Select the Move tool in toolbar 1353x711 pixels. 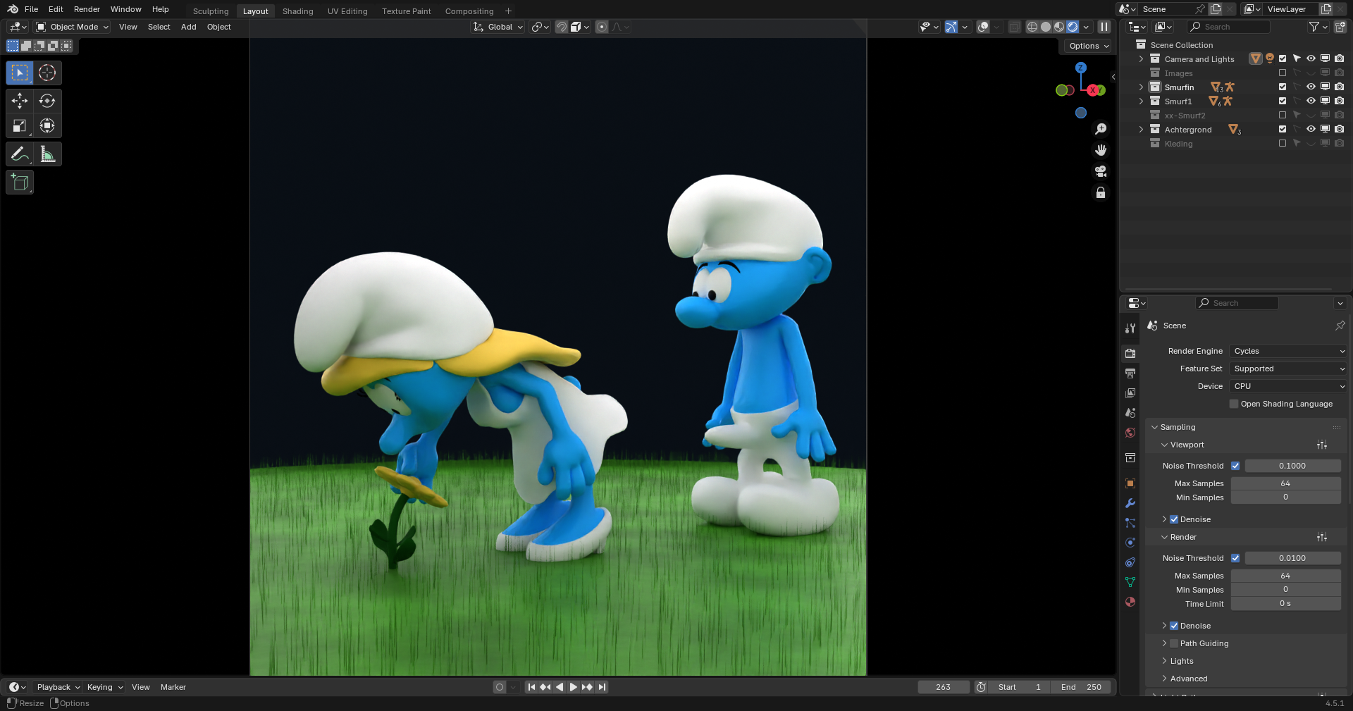point(20,101)
